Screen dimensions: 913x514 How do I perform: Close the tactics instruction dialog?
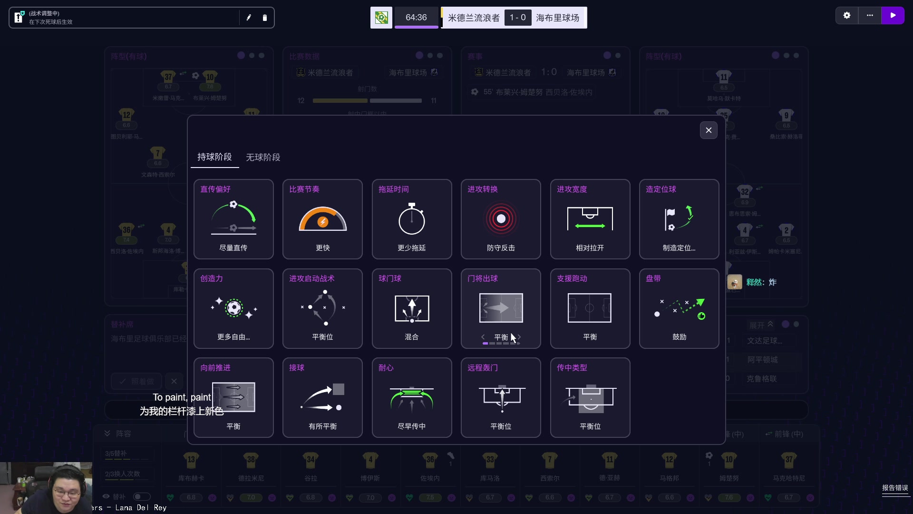[709, 130]
